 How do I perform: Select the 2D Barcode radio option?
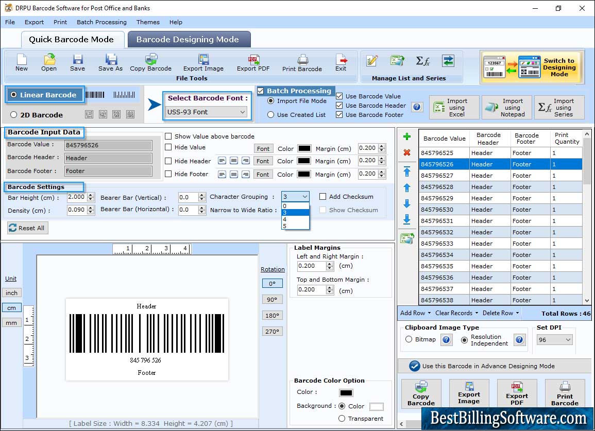[14, 115]
